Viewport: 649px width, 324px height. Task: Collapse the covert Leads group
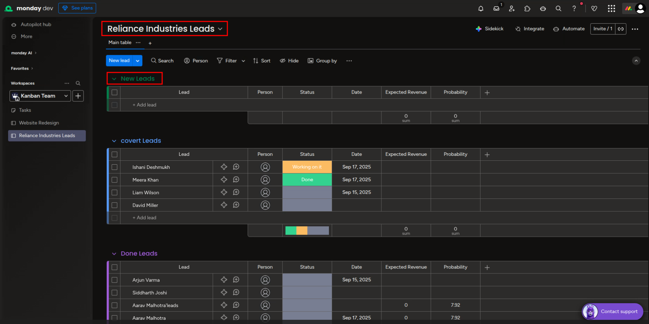coord(114,141)
